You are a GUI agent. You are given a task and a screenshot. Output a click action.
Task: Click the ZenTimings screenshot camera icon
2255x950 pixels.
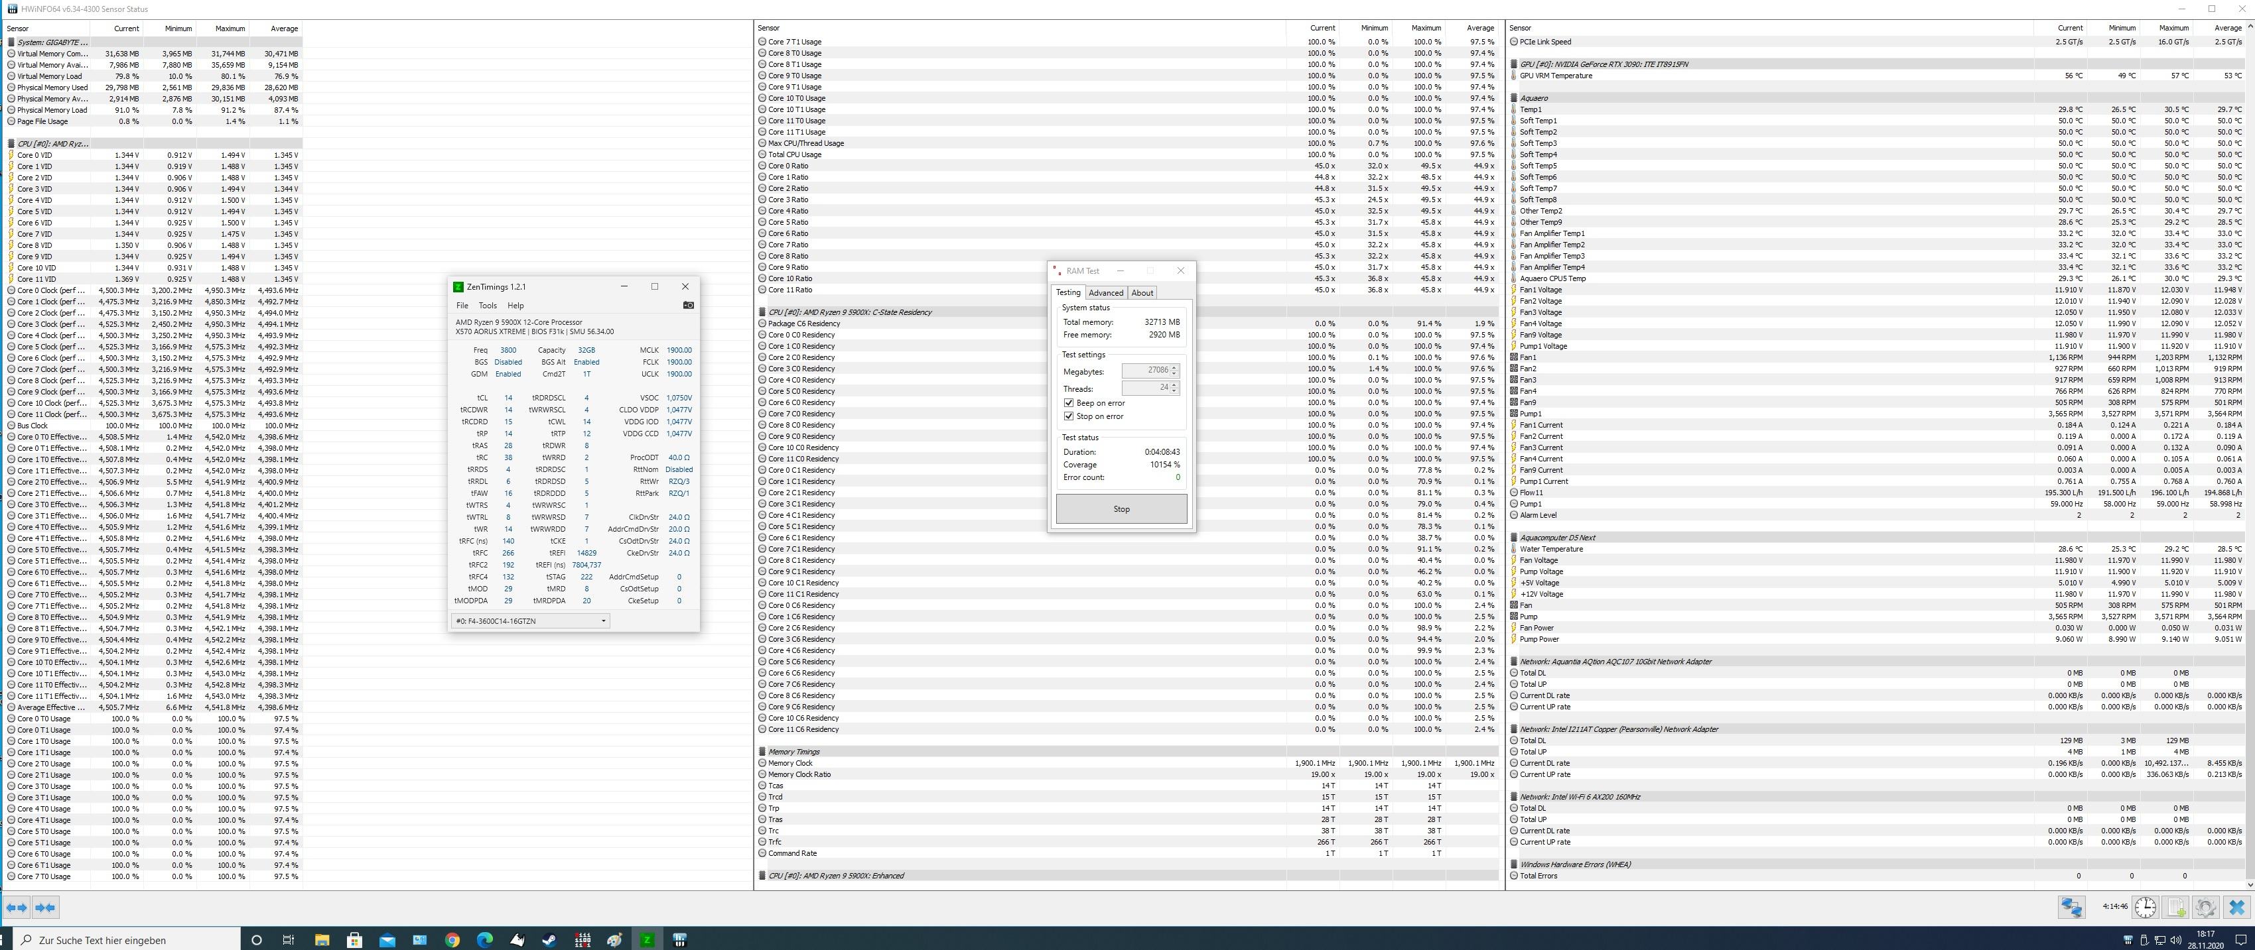[x=688, y=306]
